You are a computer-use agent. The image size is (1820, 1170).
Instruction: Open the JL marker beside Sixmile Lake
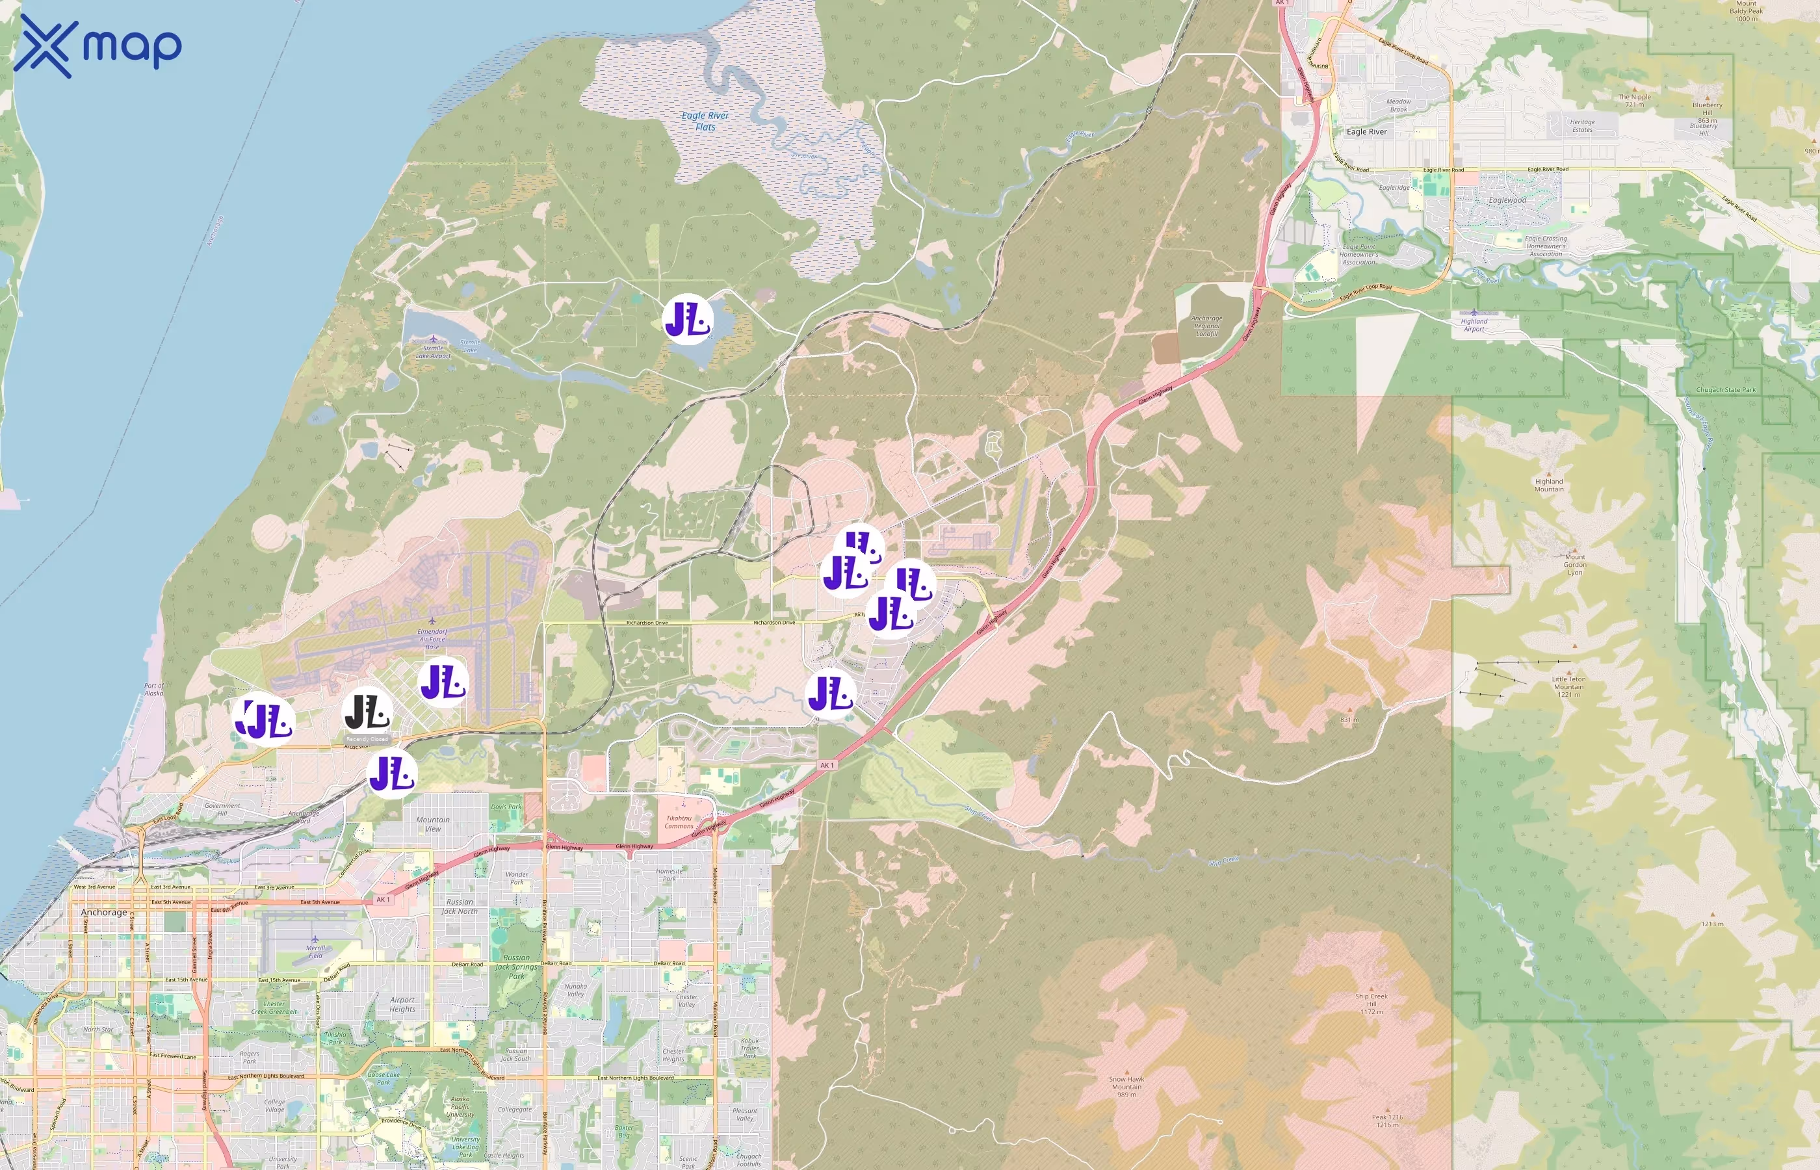point(688,319)
